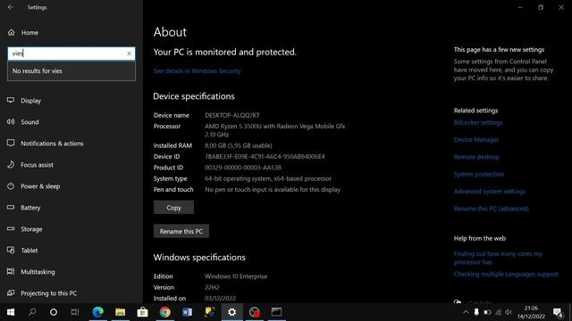
Task: Select the version value 22H2
Action: point(212,287)
